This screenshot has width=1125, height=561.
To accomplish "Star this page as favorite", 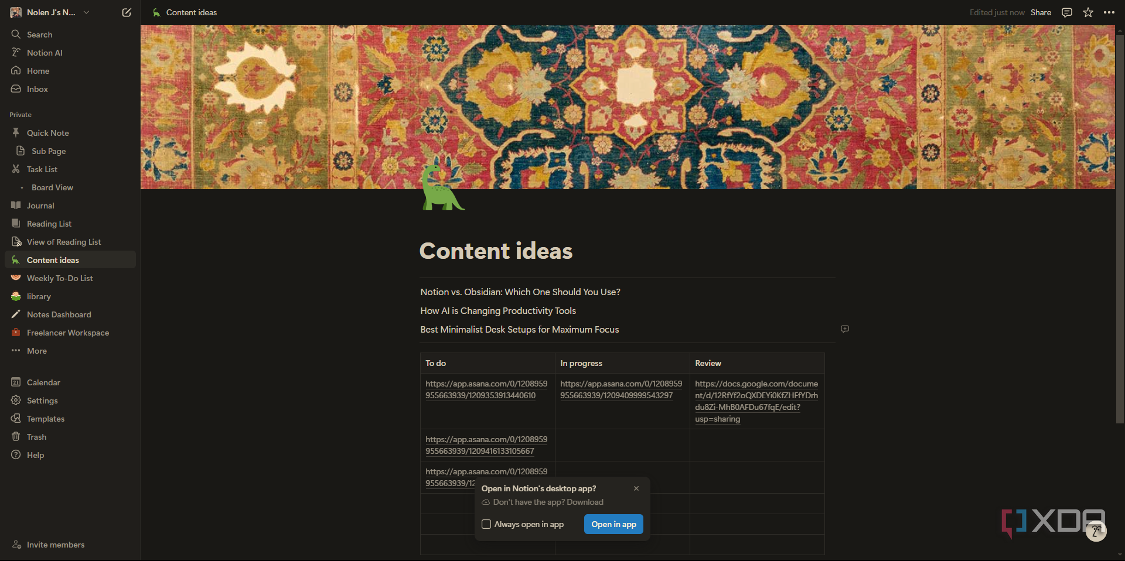I will point(1088,12).
